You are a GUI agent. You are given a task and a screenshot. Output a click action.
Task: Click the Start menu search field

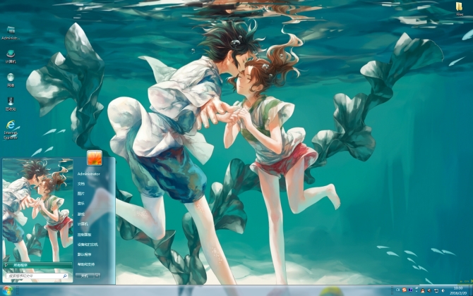(37, 276)
